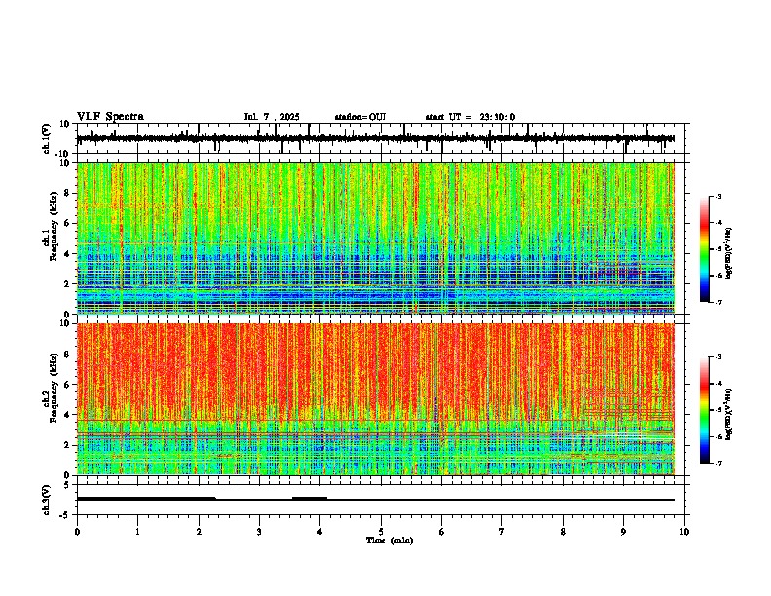This screenshot has width=771, height=596.
Task: Click the time axis tick label "3"
Action: (259, 532)
